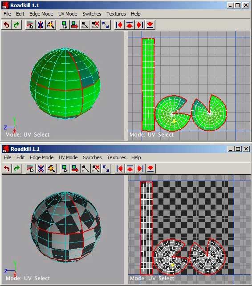The height and width of the screenshot is (286, 252).
Task: Click align-bottom icon in green-sphere window
Action: pyautogui.click(x=150, y=24)
